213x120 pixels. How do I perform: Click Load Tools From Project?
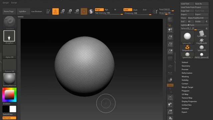click(x=194, y=7)
